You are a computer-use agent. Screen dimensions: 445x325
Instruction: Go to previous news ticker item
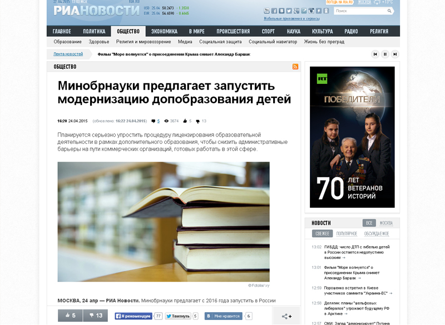[375, 54]
